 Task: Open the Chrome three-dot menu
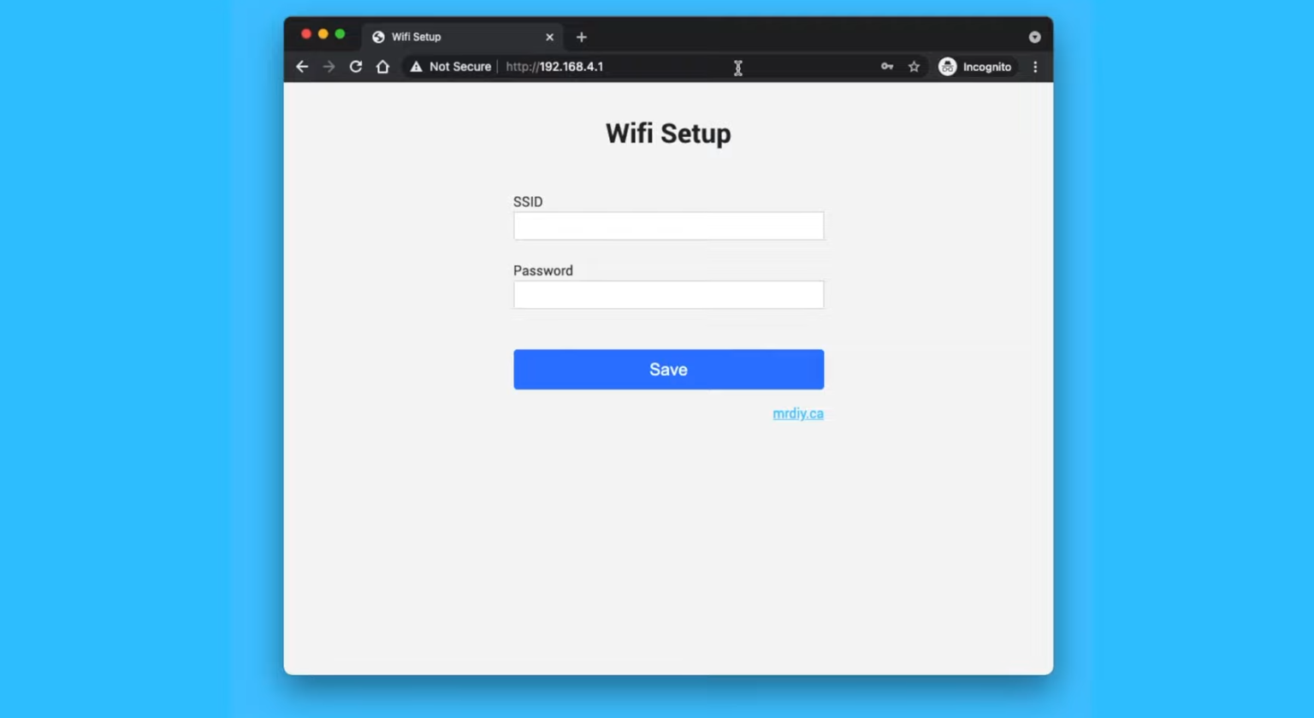pos(1035,66)
